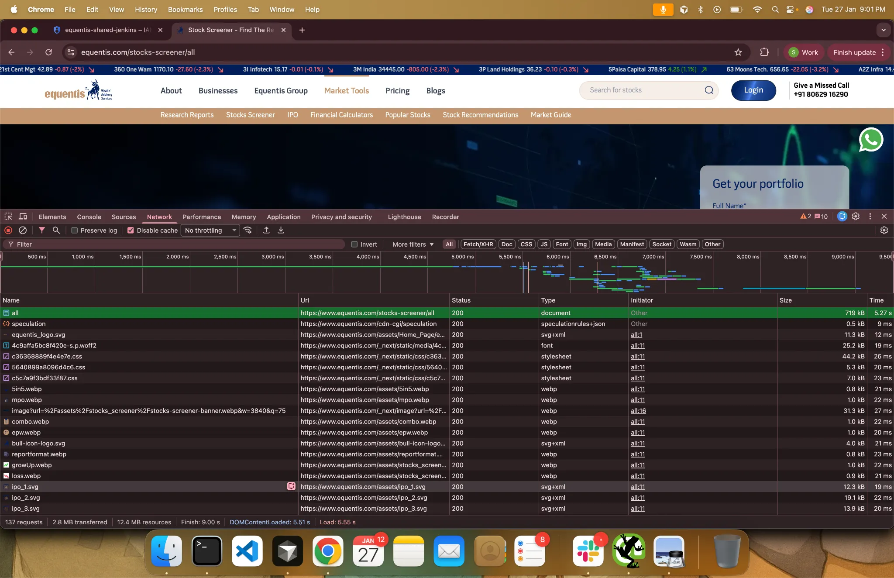Screen dimensions: 894x578
Task: Sort by the Size column header
Action: (x=822, y=300)
